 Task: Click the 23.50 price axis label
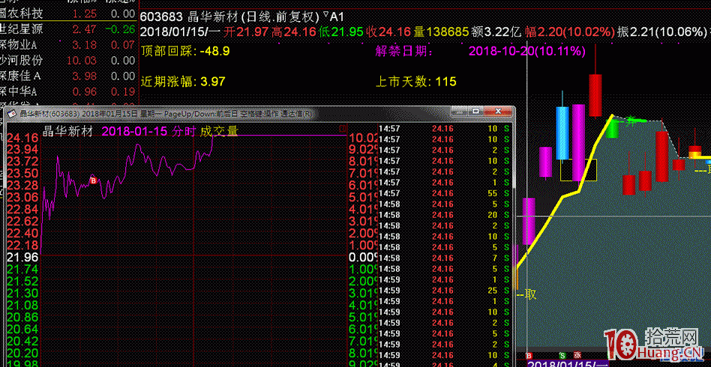click(x=22, y=174)
